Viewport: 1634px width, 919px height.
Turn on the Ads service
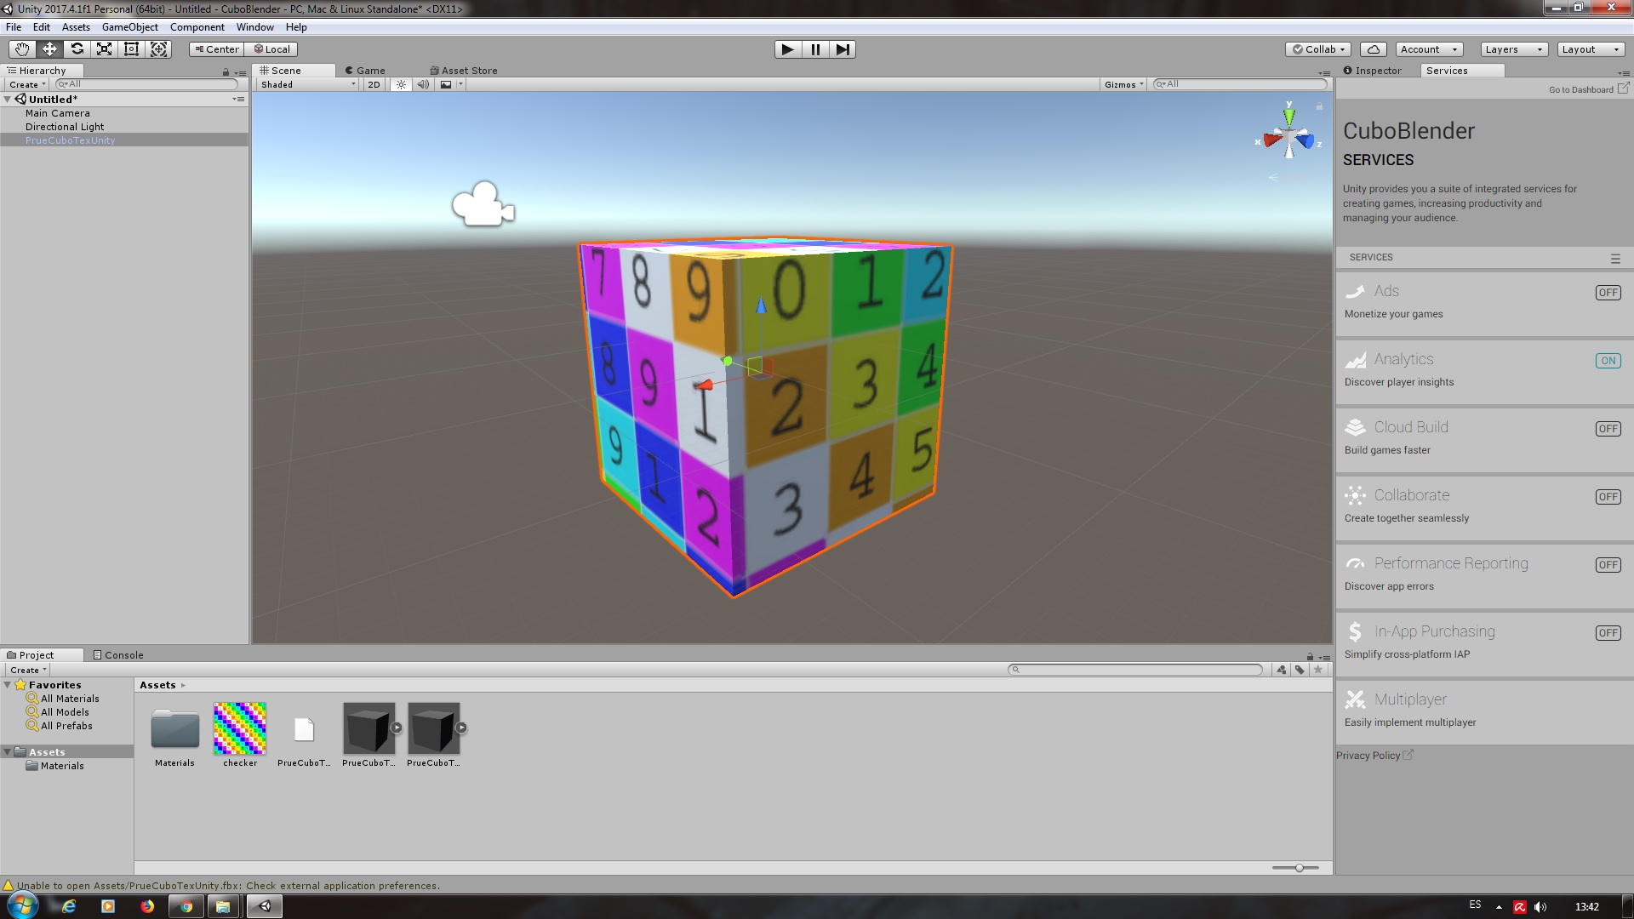[1607, 293]
